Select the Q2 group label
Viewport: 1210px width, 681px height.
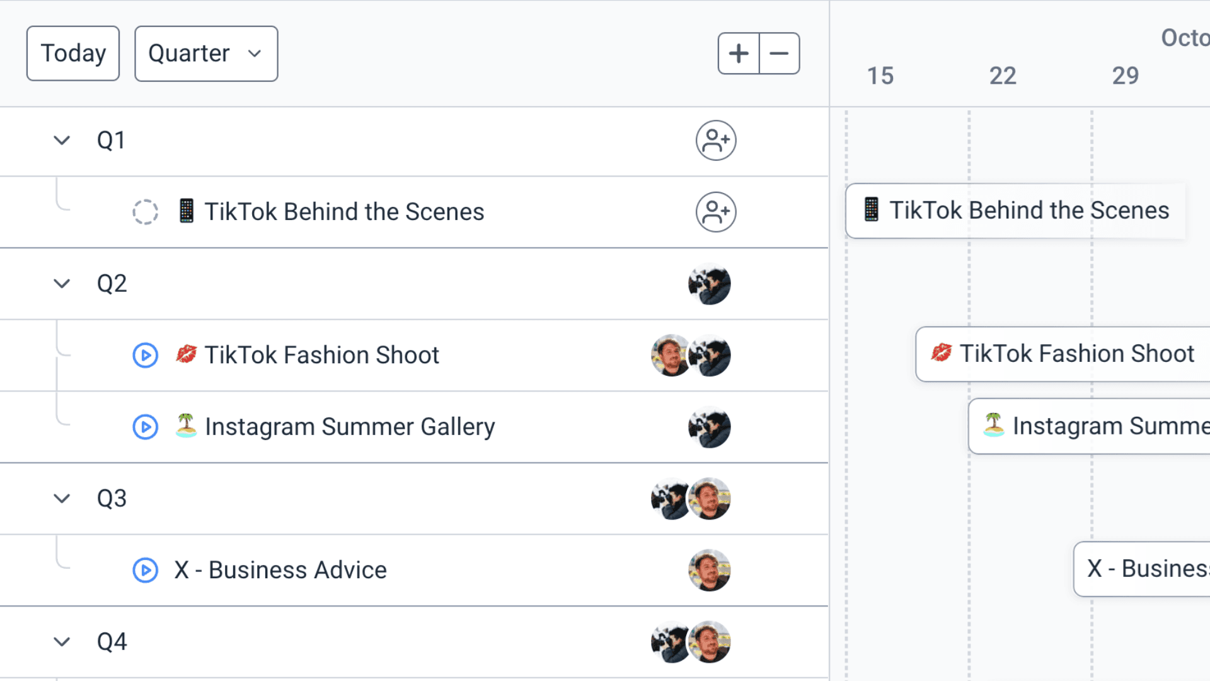point(112,284)
